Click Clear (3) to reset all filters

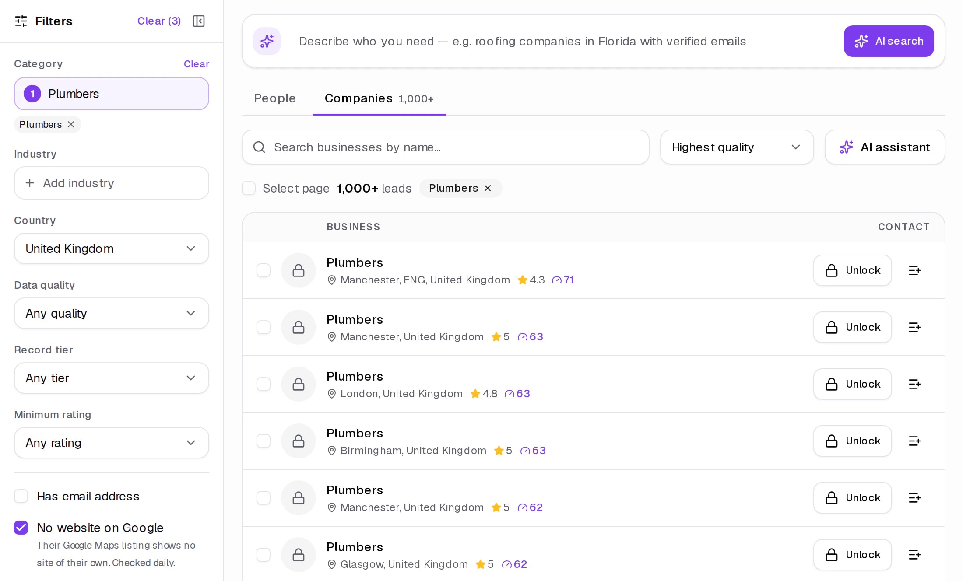point(159,21)
